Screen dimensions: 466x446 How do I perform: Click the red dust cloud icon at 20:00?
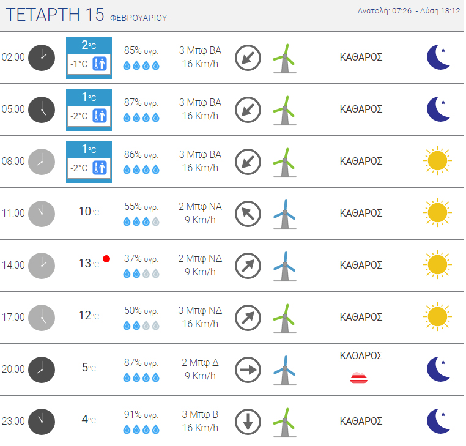click(x=359, y=378)
